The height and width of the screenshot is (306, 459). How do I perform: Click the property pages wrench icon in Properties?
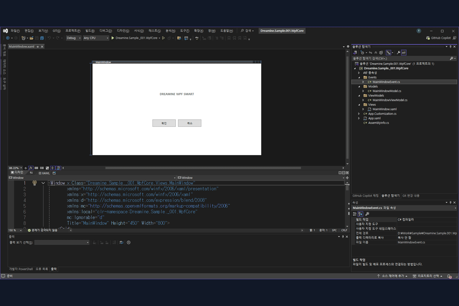pos(367,214)
